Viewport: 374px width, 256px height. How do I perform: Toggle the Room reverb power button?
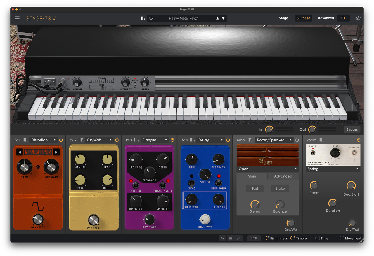(x=359, y=140)
